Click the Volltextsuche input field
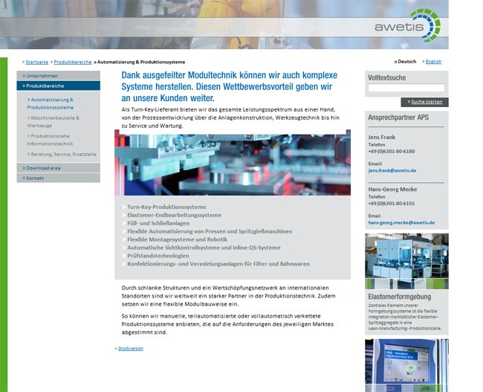 (x=406, y=89)
